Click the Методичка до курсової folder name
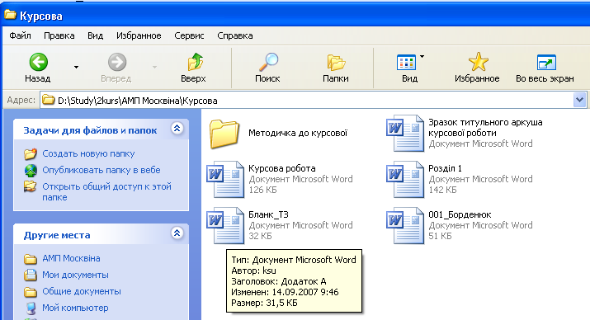The height and width of the screenshot is (320, 590). [x=298, y=133]
